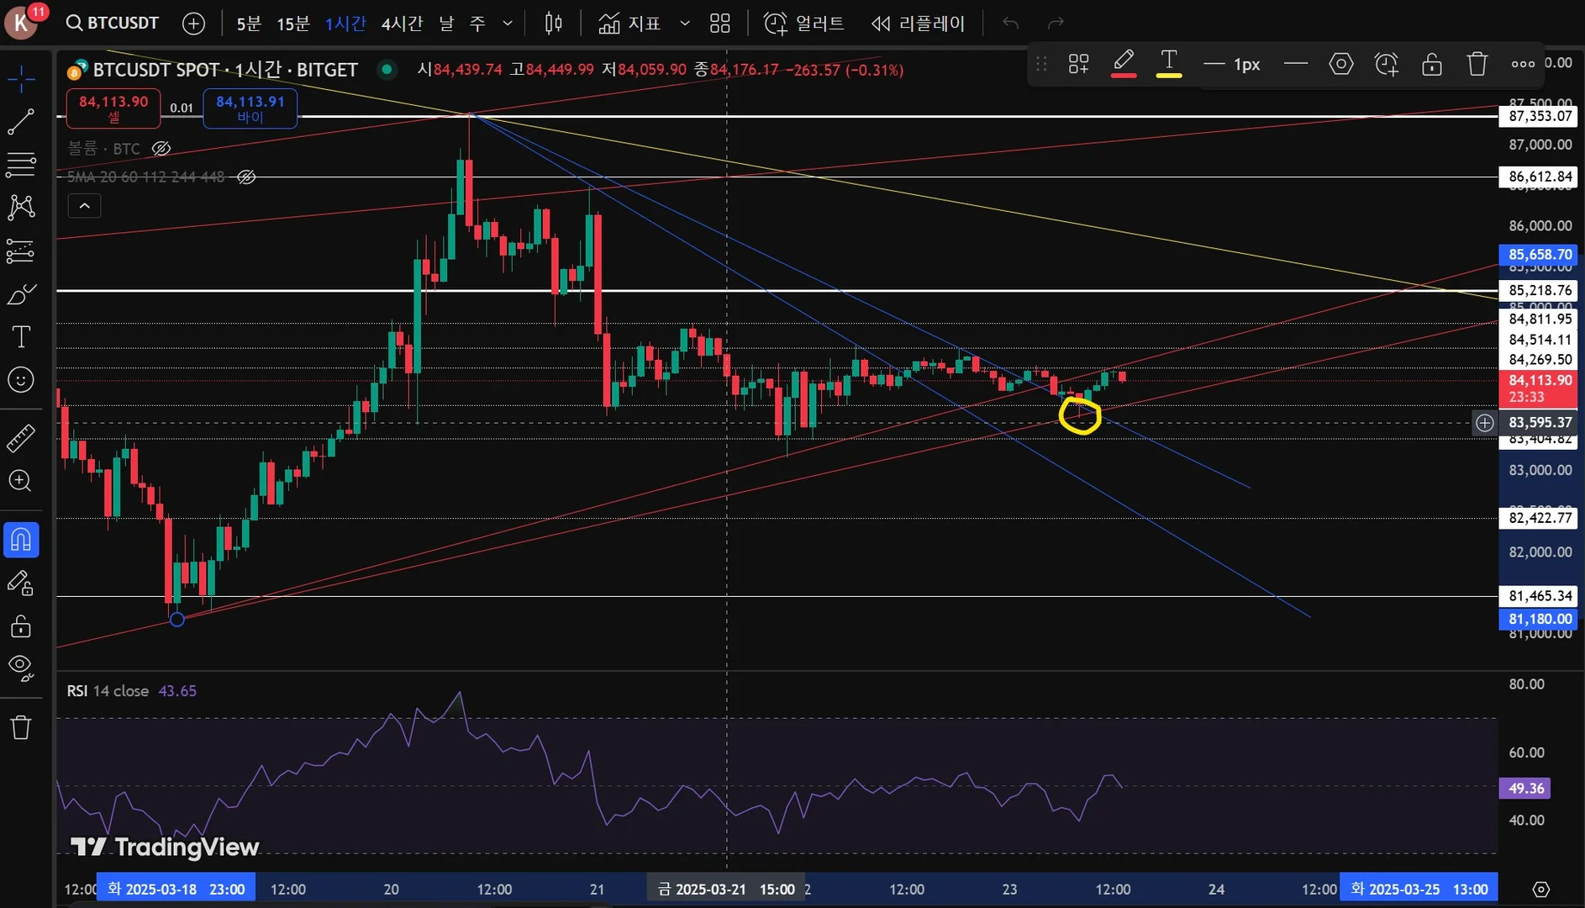The width and height of the screenshot is (1585, 908).
Task: Click the 85,658.70 blue price label
Action: [x=1540, y=254]
